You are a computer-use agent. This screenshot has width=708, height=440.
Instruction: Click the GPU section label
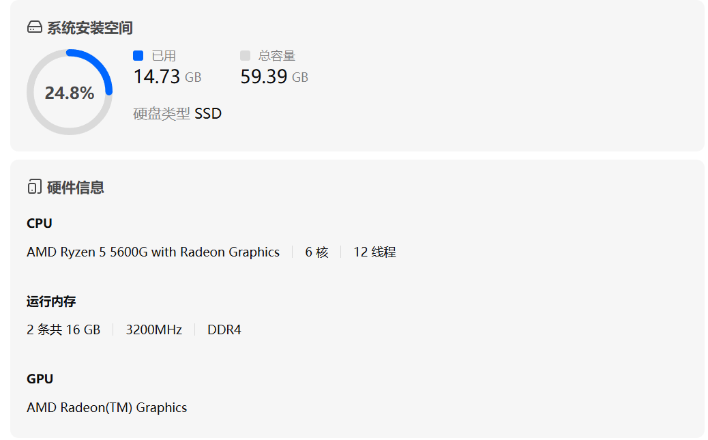(40, 379)
